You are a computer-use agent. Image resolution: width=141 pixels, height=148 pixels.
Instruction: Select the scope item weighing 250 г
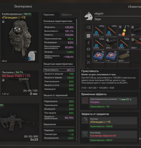coord(111,43)
